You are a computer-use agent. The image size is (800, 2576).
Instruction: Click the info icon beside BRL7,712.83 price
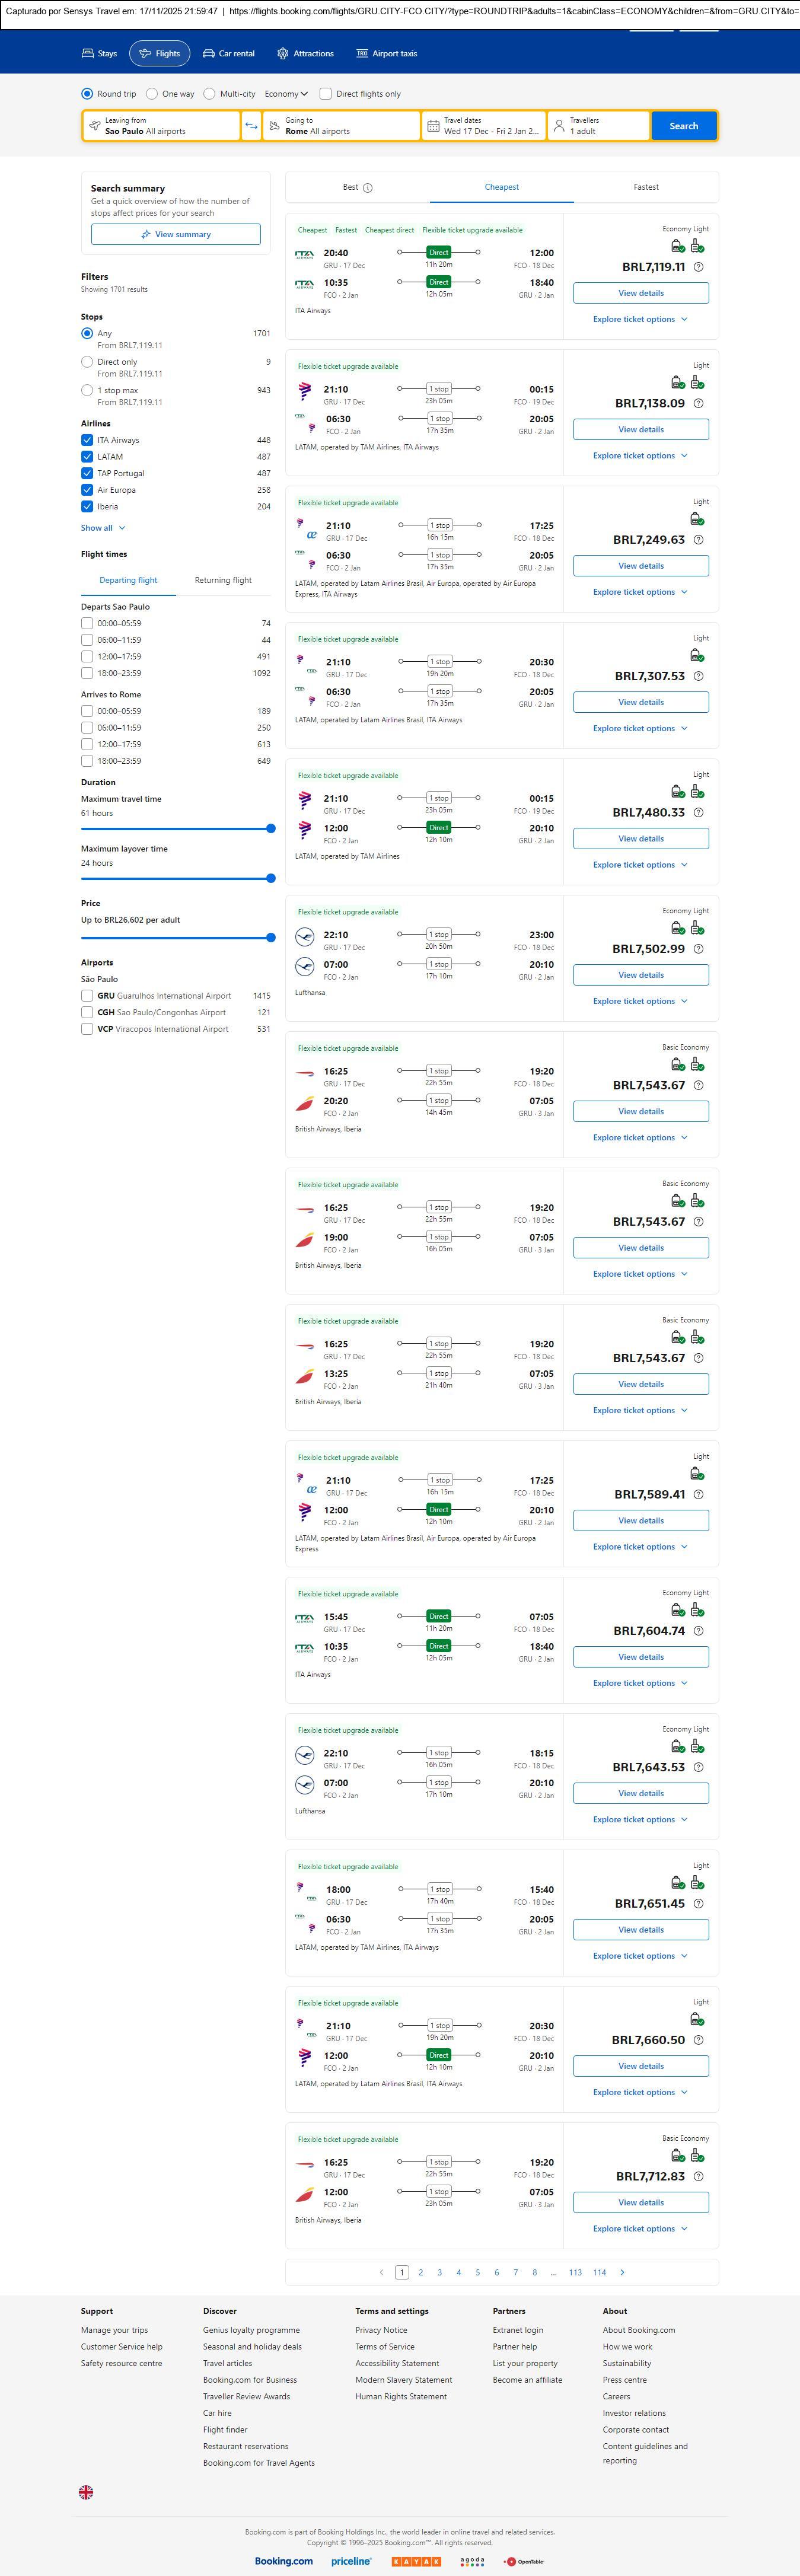698,2176
